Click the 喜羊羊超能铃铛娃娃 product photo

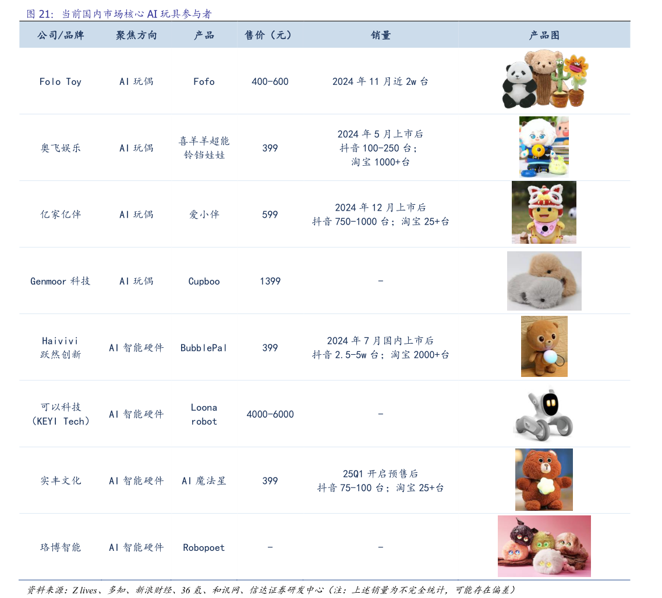[544, 147]
